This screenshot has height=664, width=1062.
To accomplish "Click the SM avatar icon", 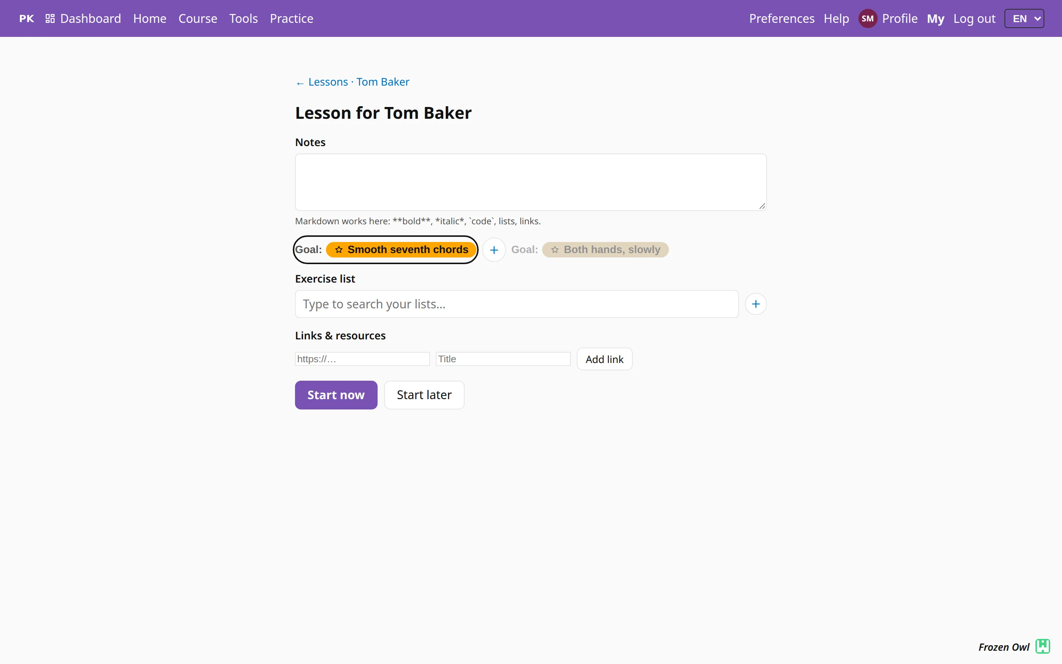I will click(867, 18).
